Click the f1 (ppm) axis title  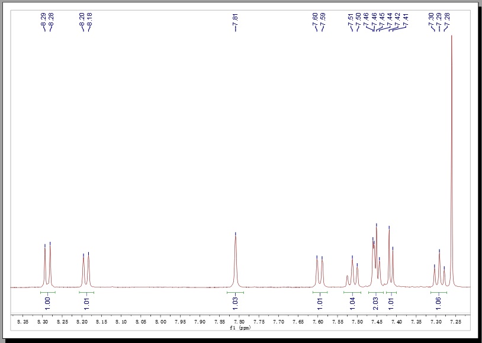click(240, 328)
